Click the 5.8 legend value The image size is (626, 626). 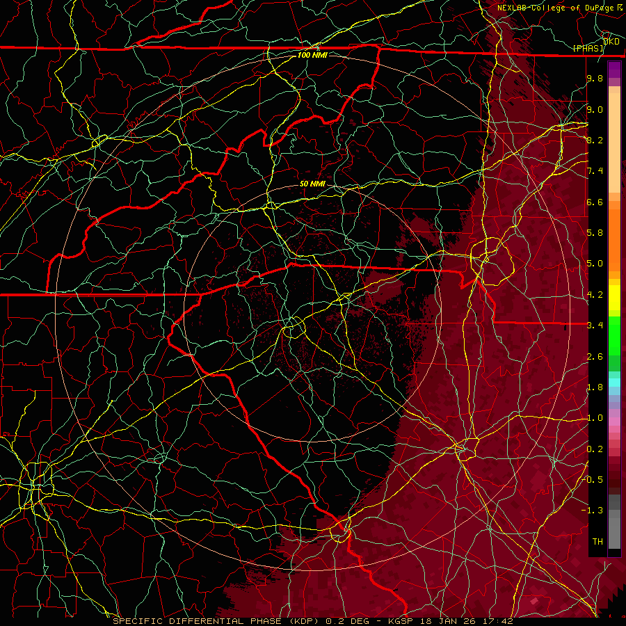tap(595, 233)
